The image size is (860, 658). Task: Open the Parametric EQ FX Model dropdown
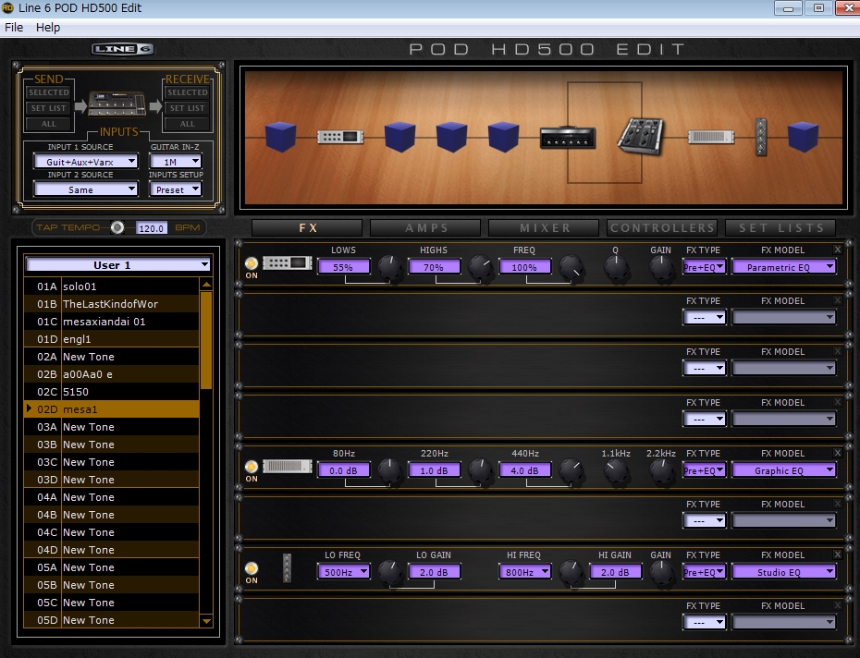[x=784, y=268]
